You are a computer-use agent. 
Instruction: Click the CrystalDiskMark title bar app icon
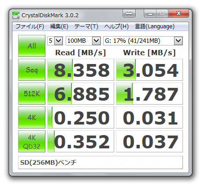[x=16, y=15]
